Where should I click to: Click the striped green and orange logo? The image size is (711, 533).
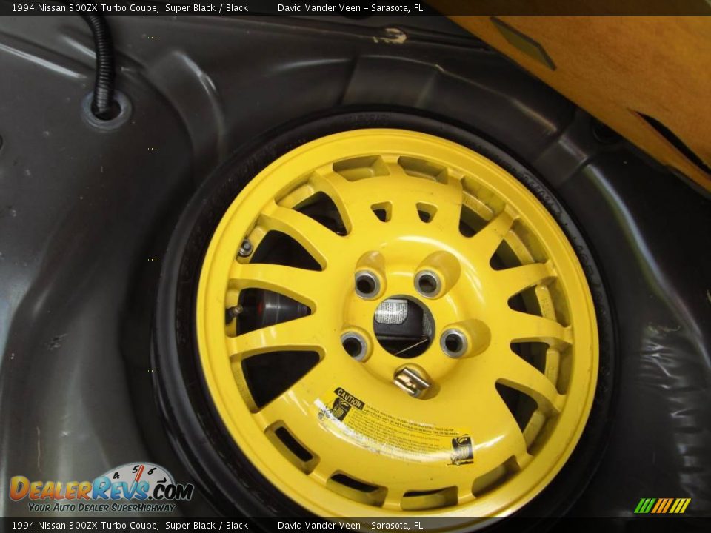pyautogui.click(x=662, y=506)
